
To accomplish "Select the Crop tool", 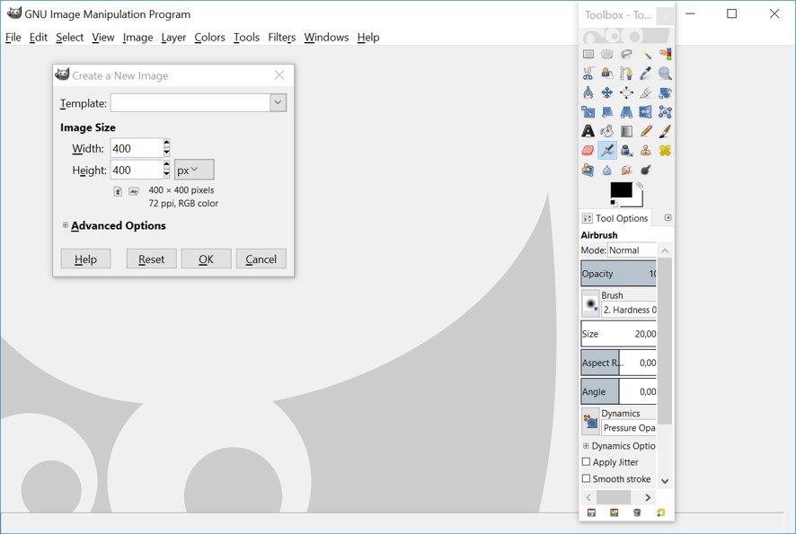I will coord(646,92).
